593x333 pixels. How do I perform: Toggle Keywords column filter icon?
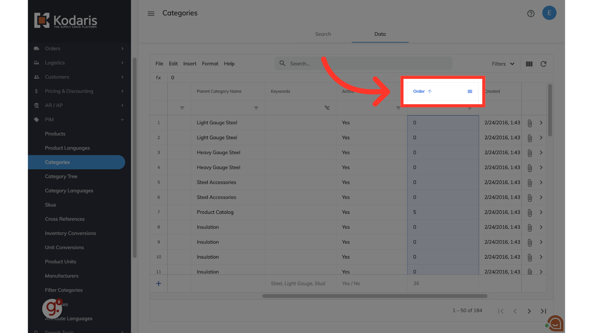pos(327,108)
